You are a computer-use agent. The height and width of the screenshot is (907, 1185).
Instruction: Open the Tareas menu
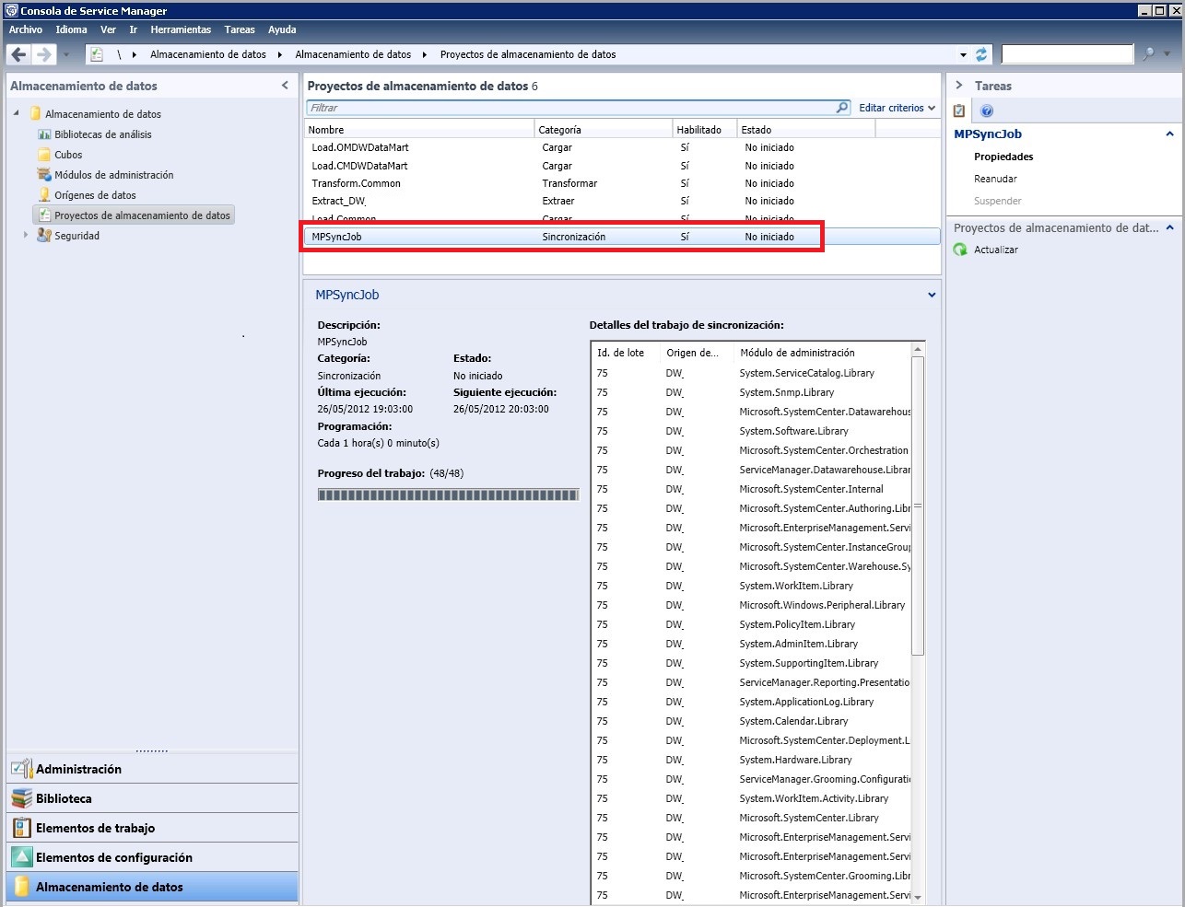[240, 29]
